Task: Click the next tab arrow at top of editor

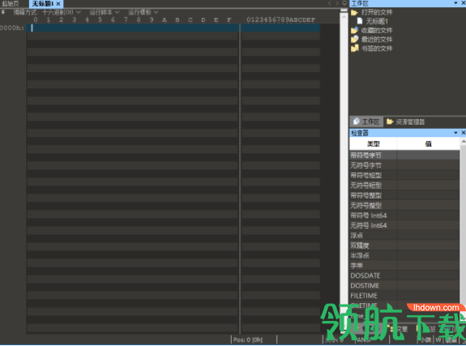Action: click(336, 3)
